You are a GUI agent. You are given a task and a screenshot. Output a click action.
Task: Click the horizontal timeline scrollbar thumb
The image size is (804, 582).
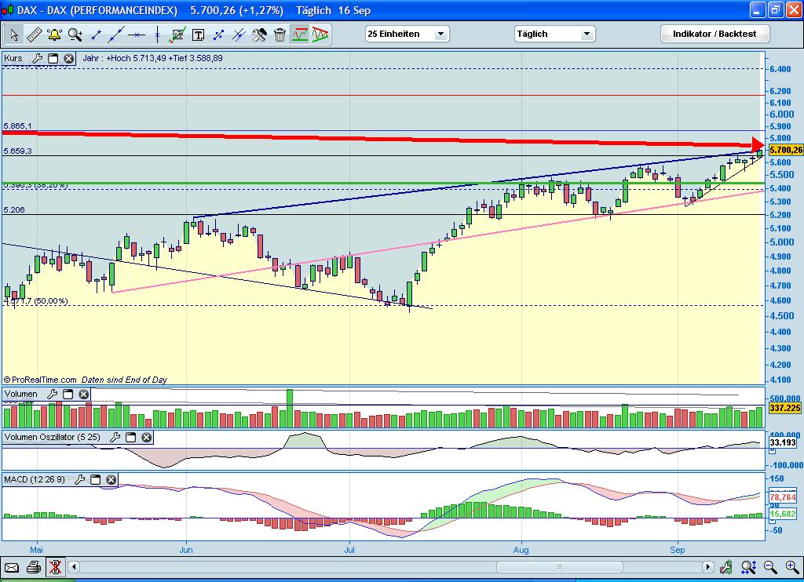(x=559, y=566)
